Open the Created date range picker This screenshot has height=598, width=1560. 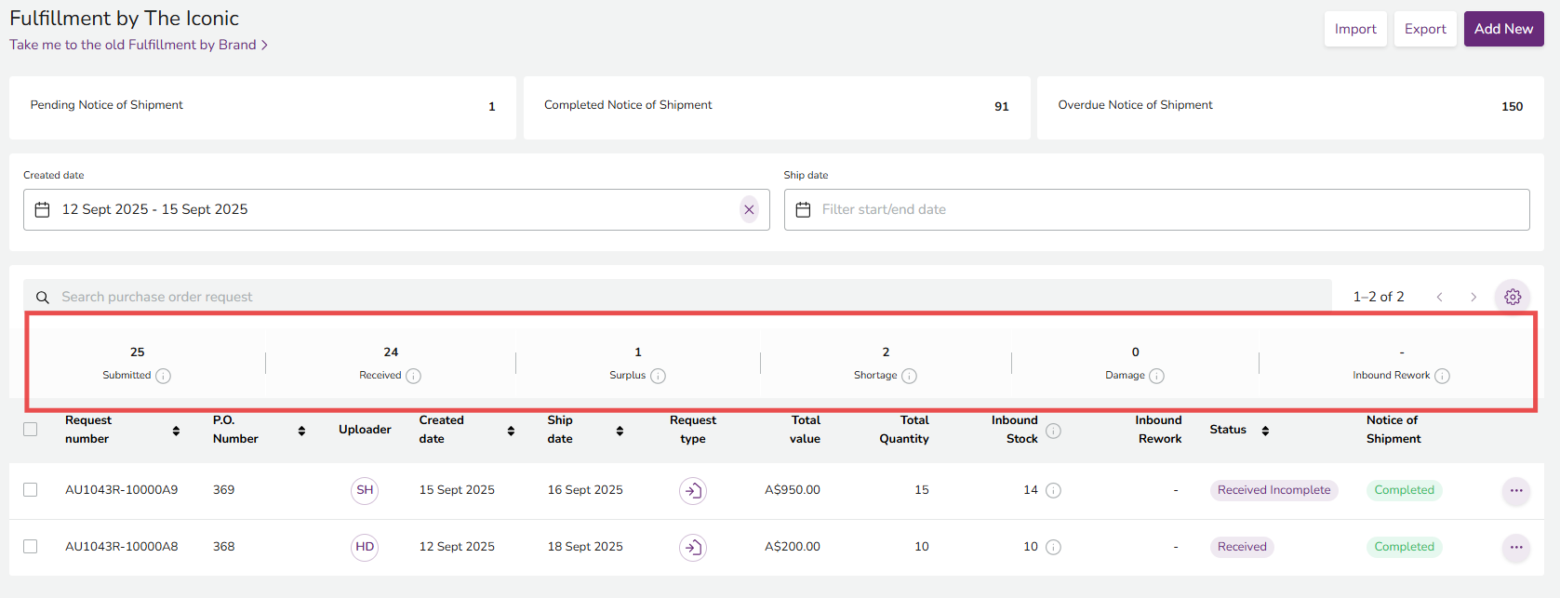pos(391,210)
